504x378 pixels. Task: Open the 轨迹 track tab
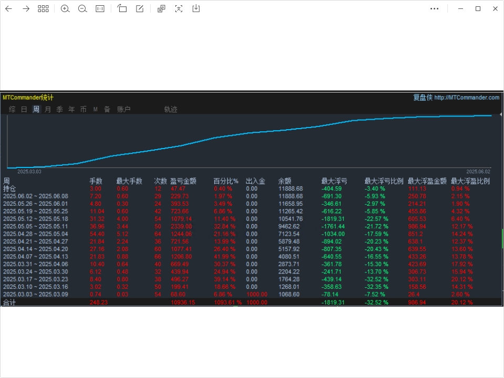[171, 109]
